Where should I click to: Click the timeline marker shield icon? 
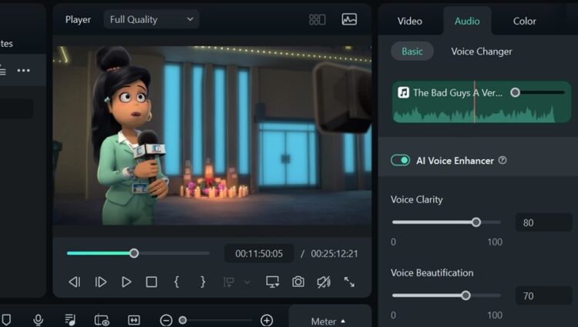pyautogui.click(x=6, y=320)
